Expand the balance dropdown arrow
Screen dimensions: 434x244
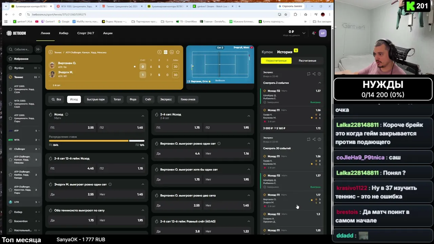[x=304, y=33]
